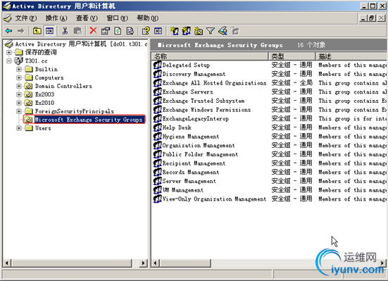Select Exchange Trusted Subsystem group

pos(204,101)
